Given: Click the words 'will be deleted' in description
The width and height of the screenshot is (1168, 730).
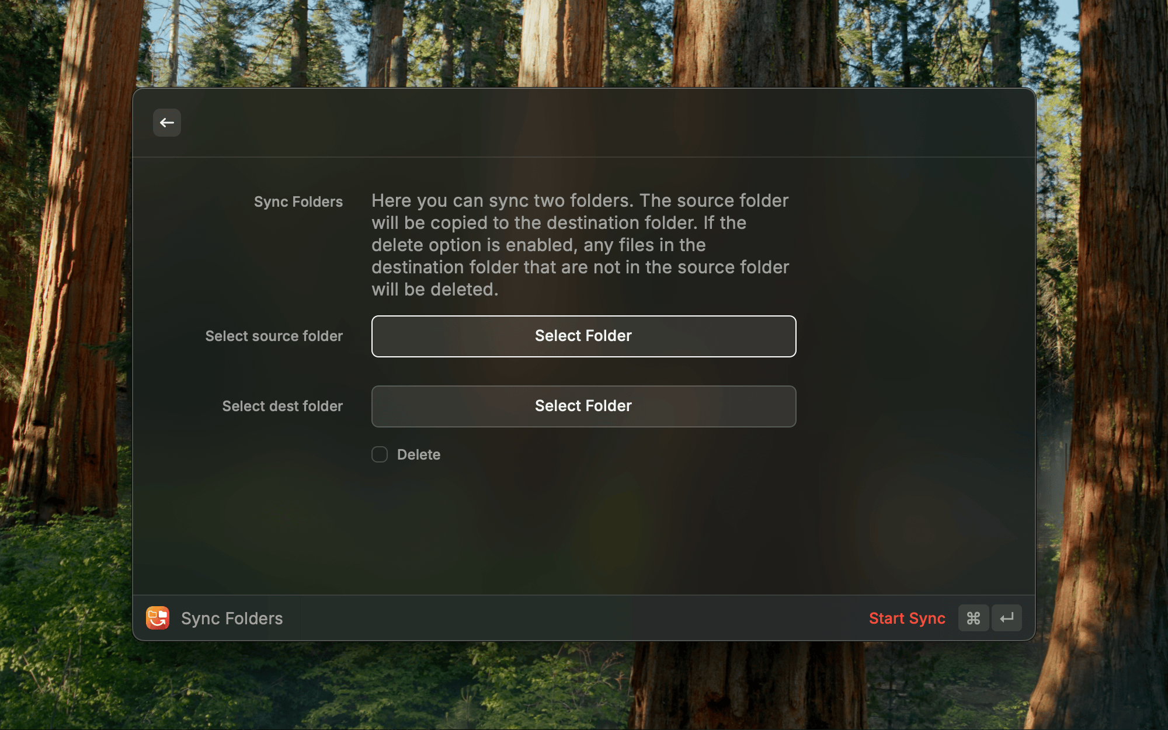Looking at the screenshot, I should (x=434, y=290).
